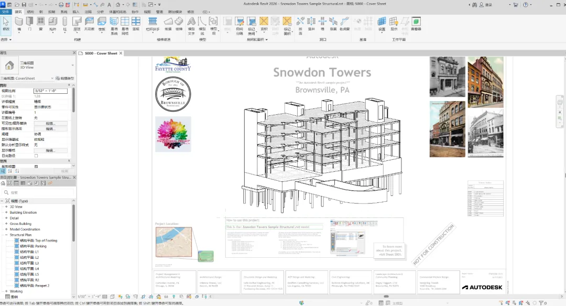This screenshot has height=306, width=566.
Task: Expand the Model Coordination node
Action: (6, 229)
